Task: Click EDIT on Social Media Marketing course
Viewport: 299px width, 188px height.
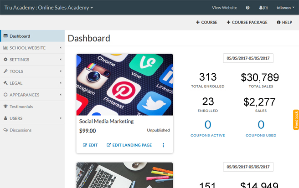Action: [x=90, y=145]
